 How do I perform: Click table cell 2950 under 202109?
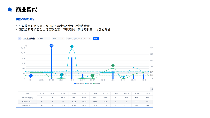(x=126, y=98)
